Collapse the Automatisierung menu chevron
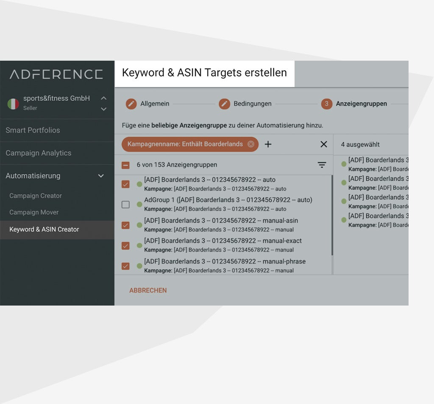This screenshot has height=404, width=434. click(x=101, y=176)
